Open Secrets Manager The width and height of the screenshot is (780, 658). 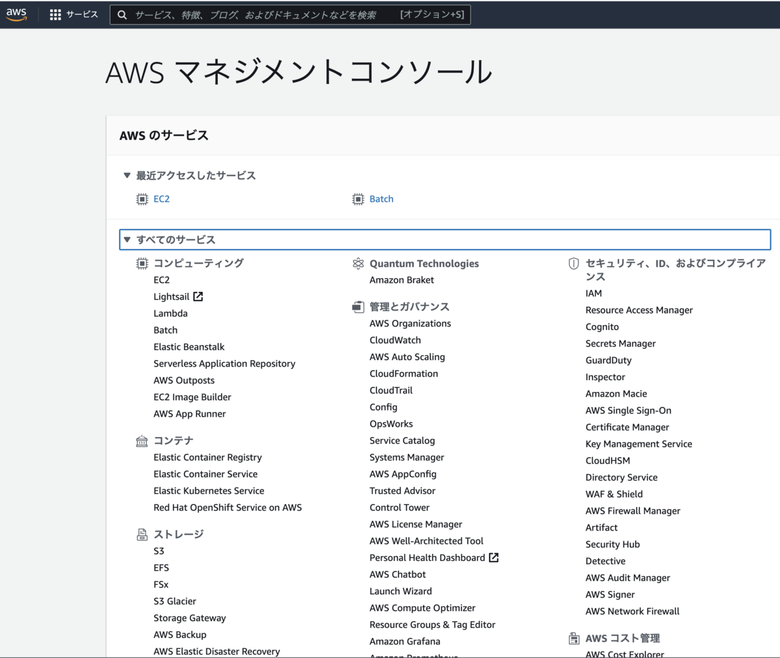point(621,344)
